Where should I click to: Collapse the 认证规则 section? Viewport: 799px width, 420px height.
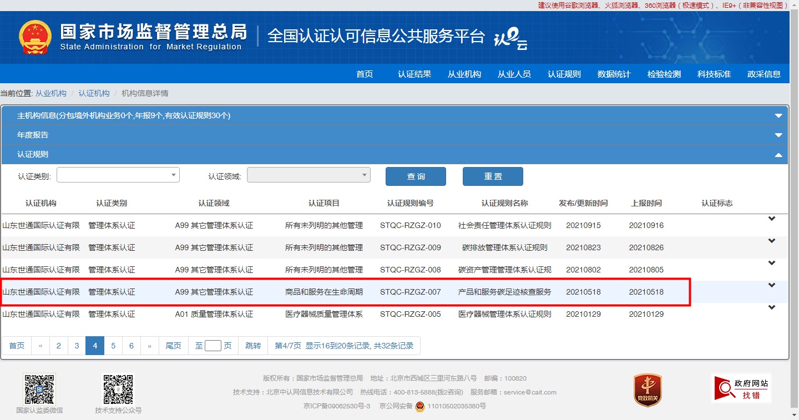778,155
